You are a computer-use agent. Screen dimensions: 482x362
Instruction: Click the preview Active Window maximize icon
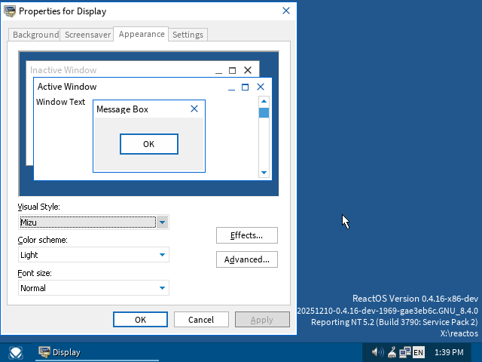(x=246, y=87)
